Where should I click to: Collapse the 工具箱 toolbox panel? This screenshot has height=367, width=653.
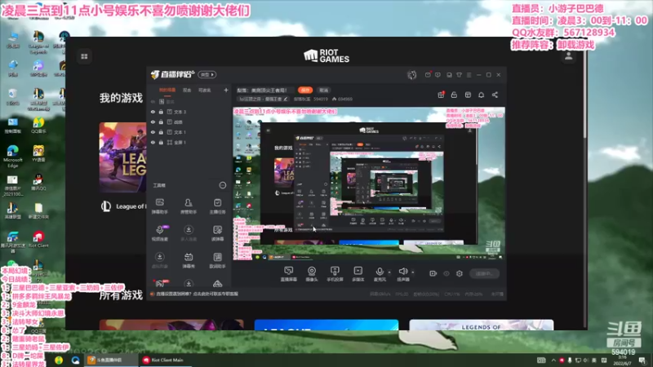coord(223,185)
